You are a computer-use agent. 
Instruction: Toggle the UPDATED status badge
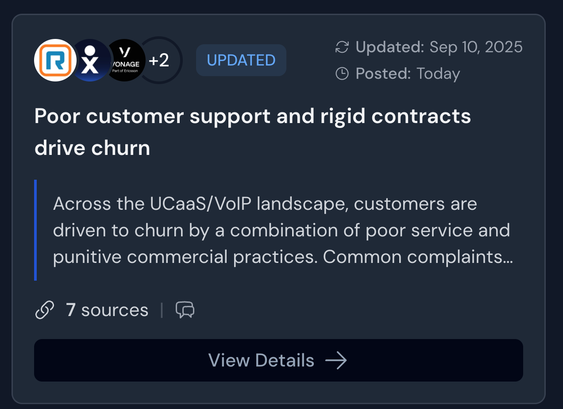[241, 60]
